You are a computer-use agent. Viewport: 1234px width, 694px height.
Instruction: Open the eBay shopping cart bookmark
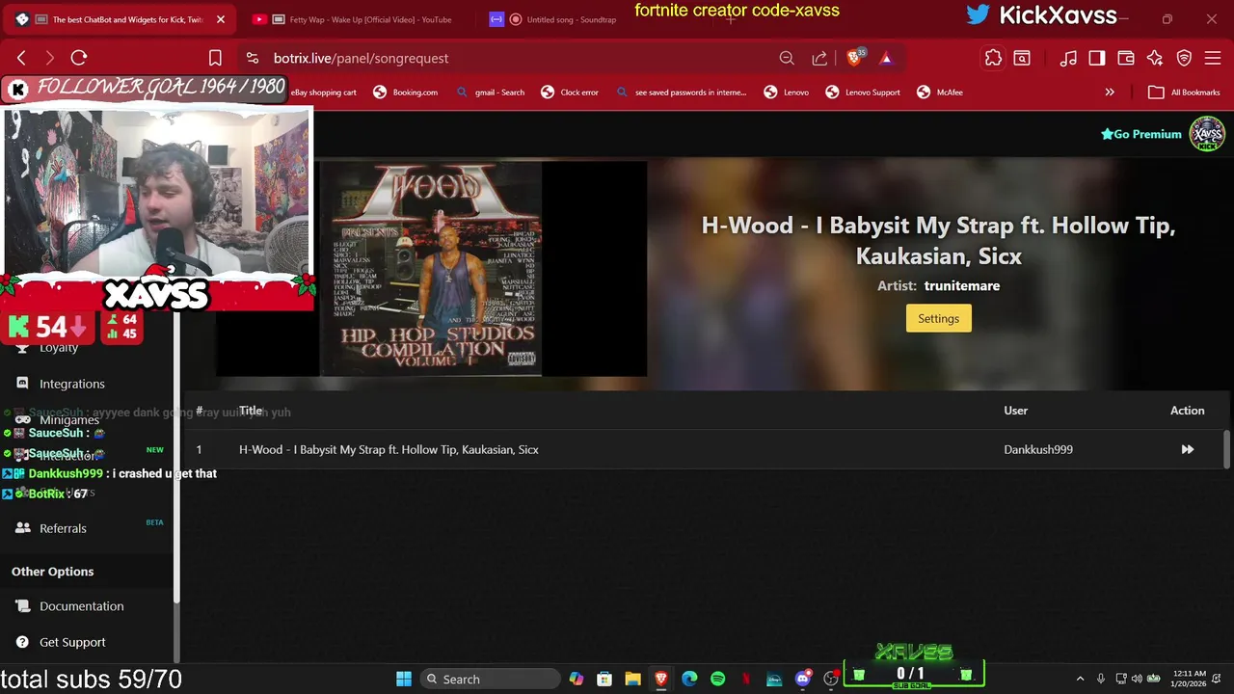coord(324,93)
